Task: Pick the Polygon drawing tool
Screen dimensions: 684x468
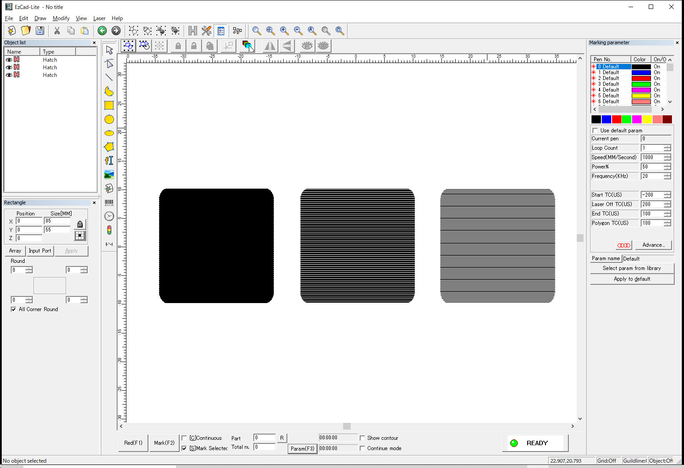Action: click(109, 147)
